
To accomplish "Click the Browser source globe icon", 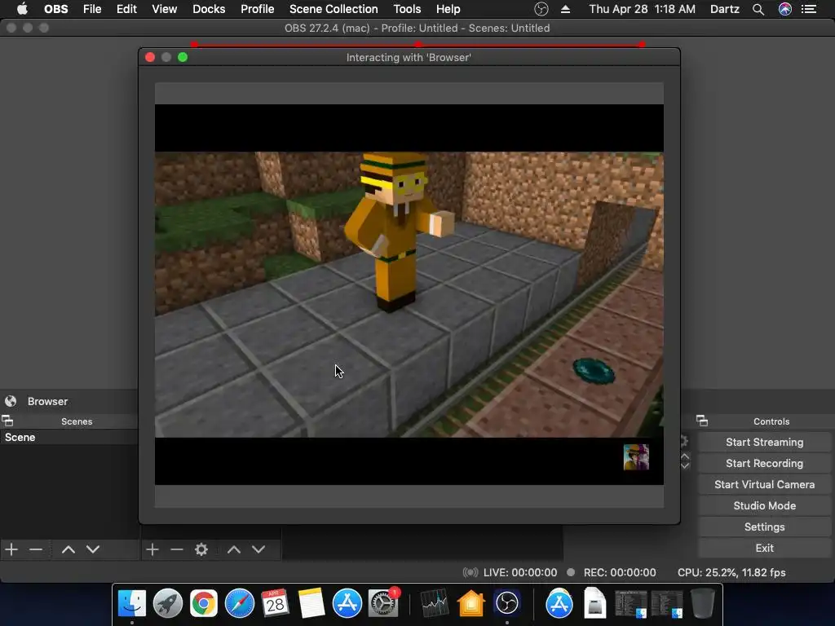I will [x=11, y=401].
